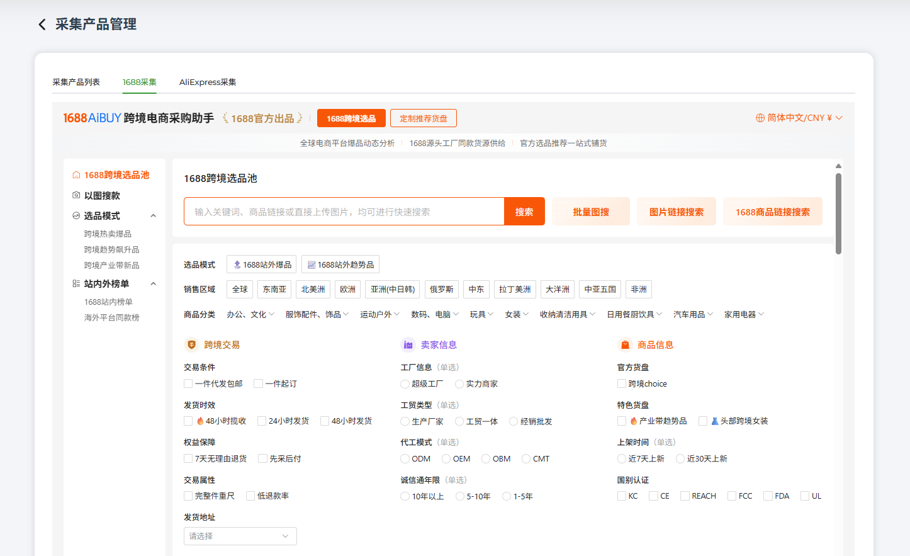
Task: Check the 头部跨境女装 checkbox
Action: [703, 421]
